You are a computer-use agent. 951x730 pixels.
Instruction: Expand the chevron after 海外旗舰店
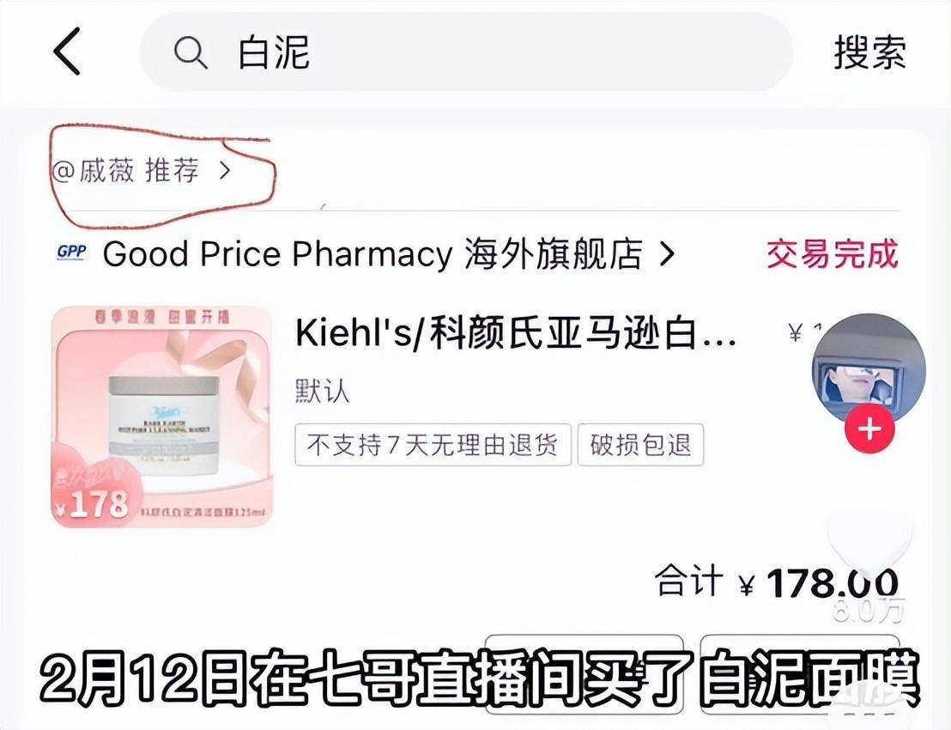(x=667, y=253)
